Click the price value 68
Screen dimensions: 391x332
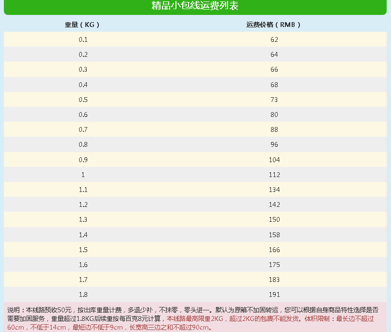[x=274, y=85]
